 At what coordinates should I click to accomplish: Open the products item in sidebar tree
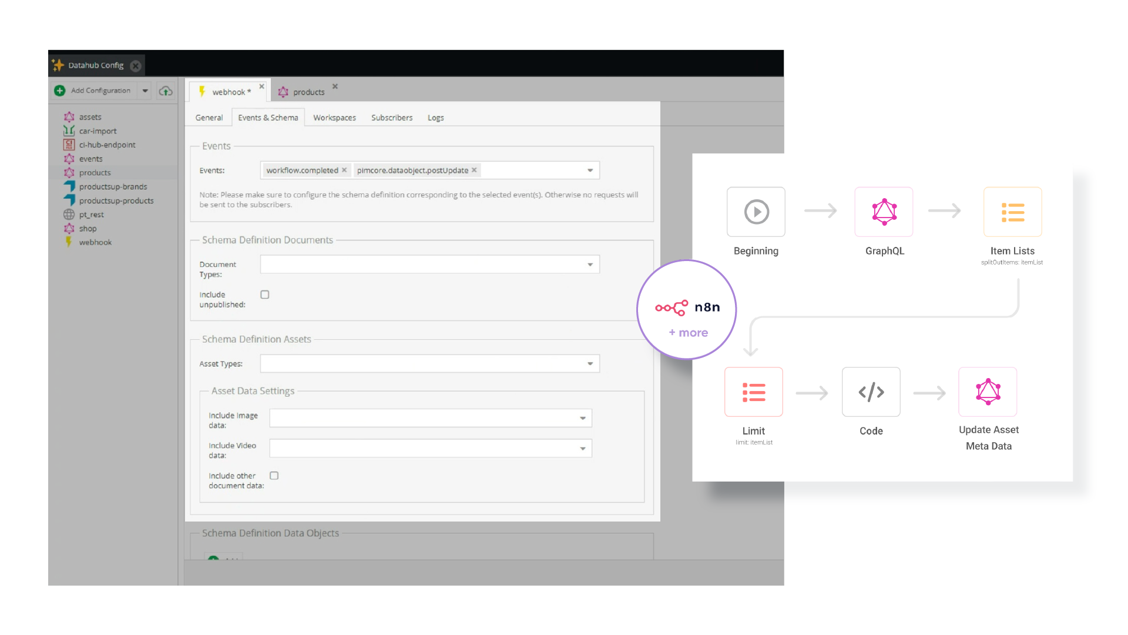click(x=95, y=173)
